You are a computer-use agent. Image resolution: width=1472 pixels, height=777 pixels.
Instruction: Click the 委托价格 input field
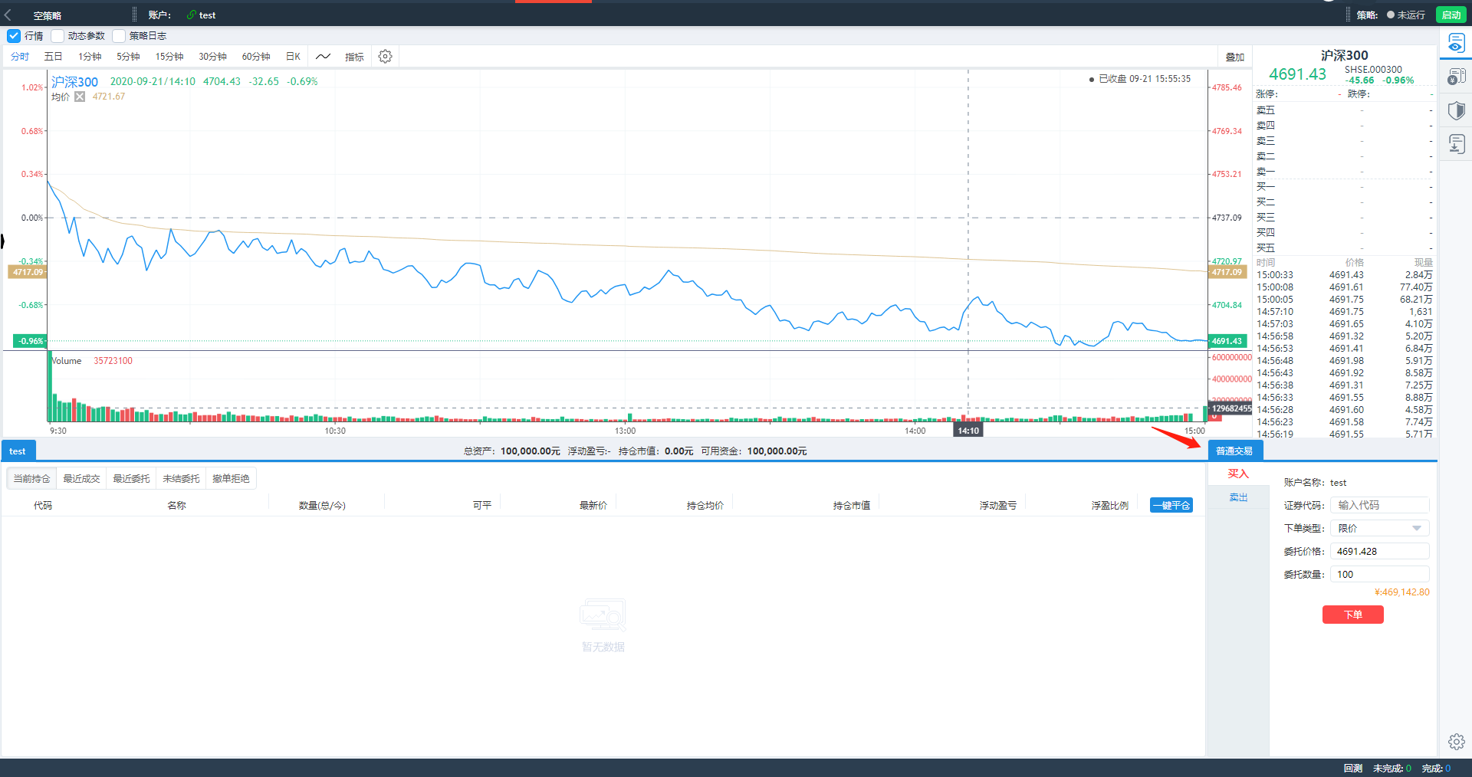pos(1379,551)
